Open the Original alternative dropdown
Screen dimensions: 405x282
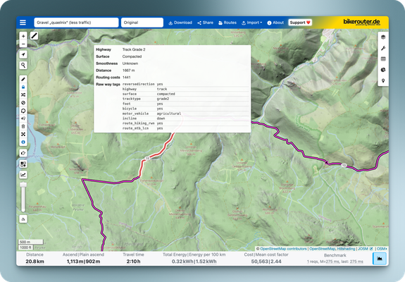[x=142, y=23]
